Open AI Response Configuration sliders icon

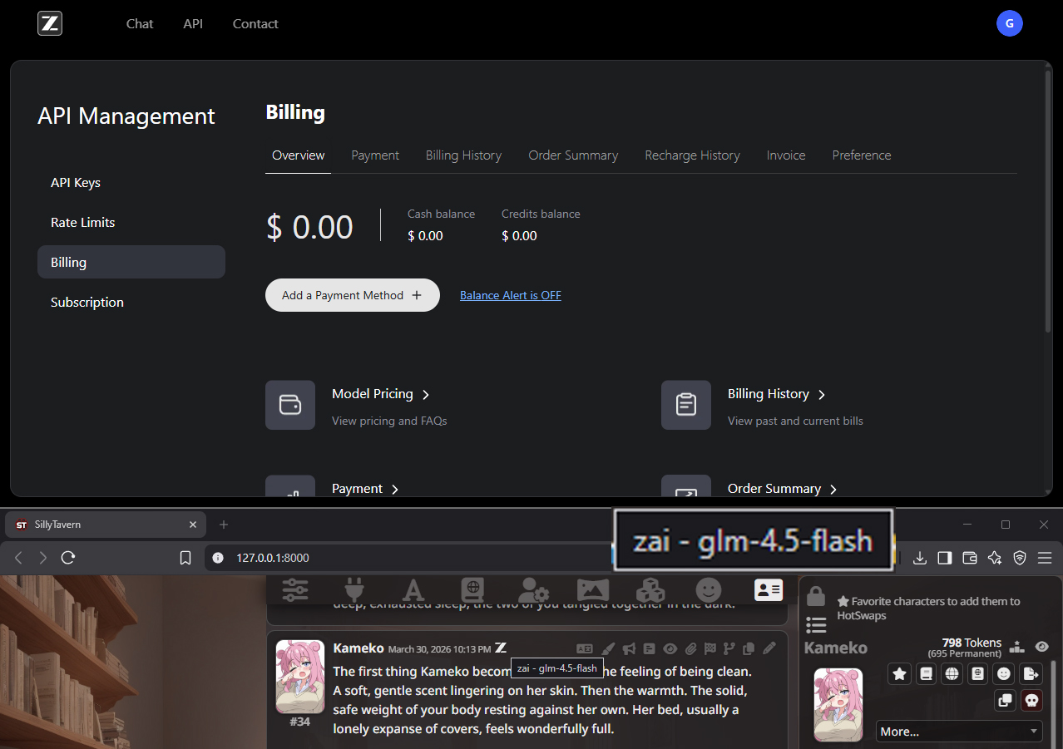point(295,590)
